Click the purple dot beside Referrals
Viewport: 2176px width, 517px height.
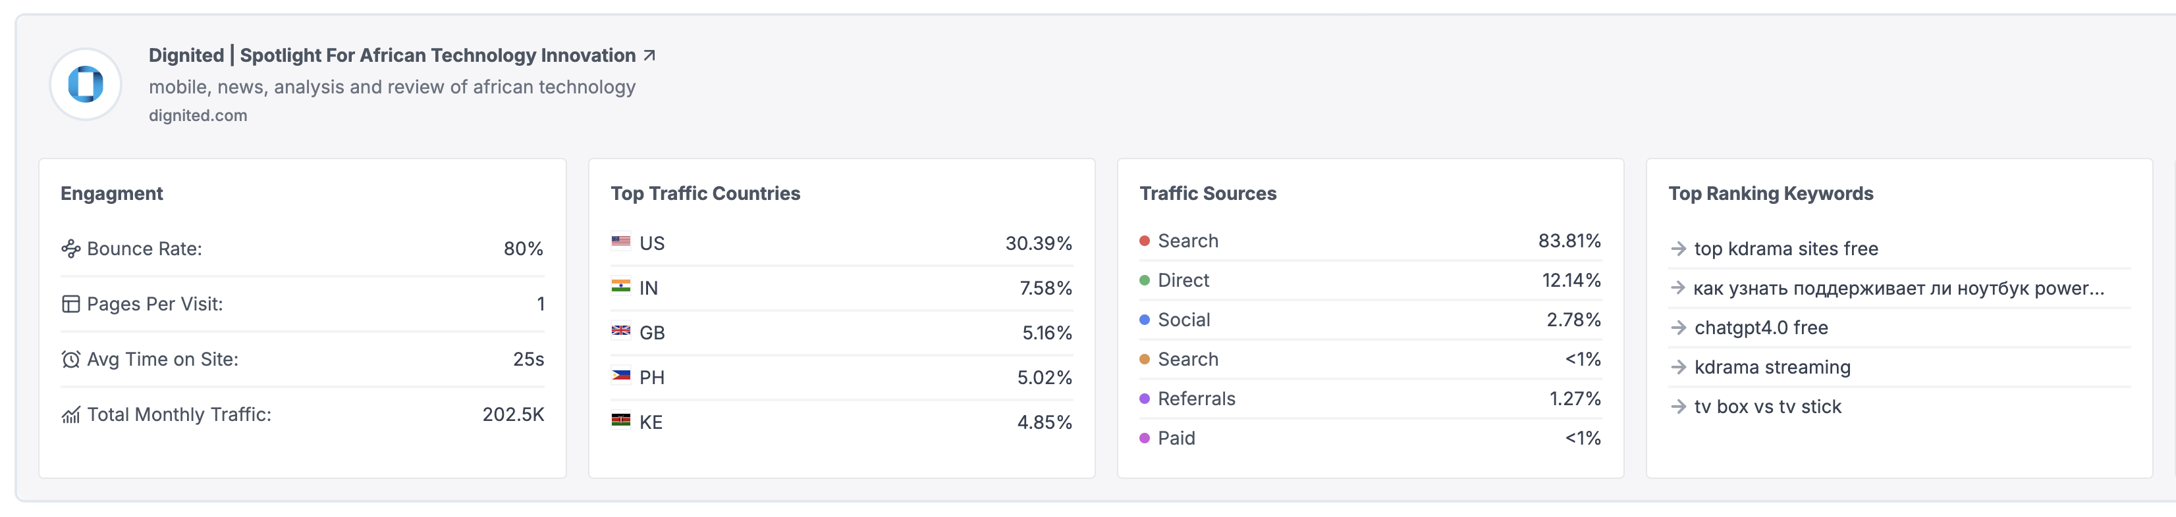click(x=1145, y=400)
